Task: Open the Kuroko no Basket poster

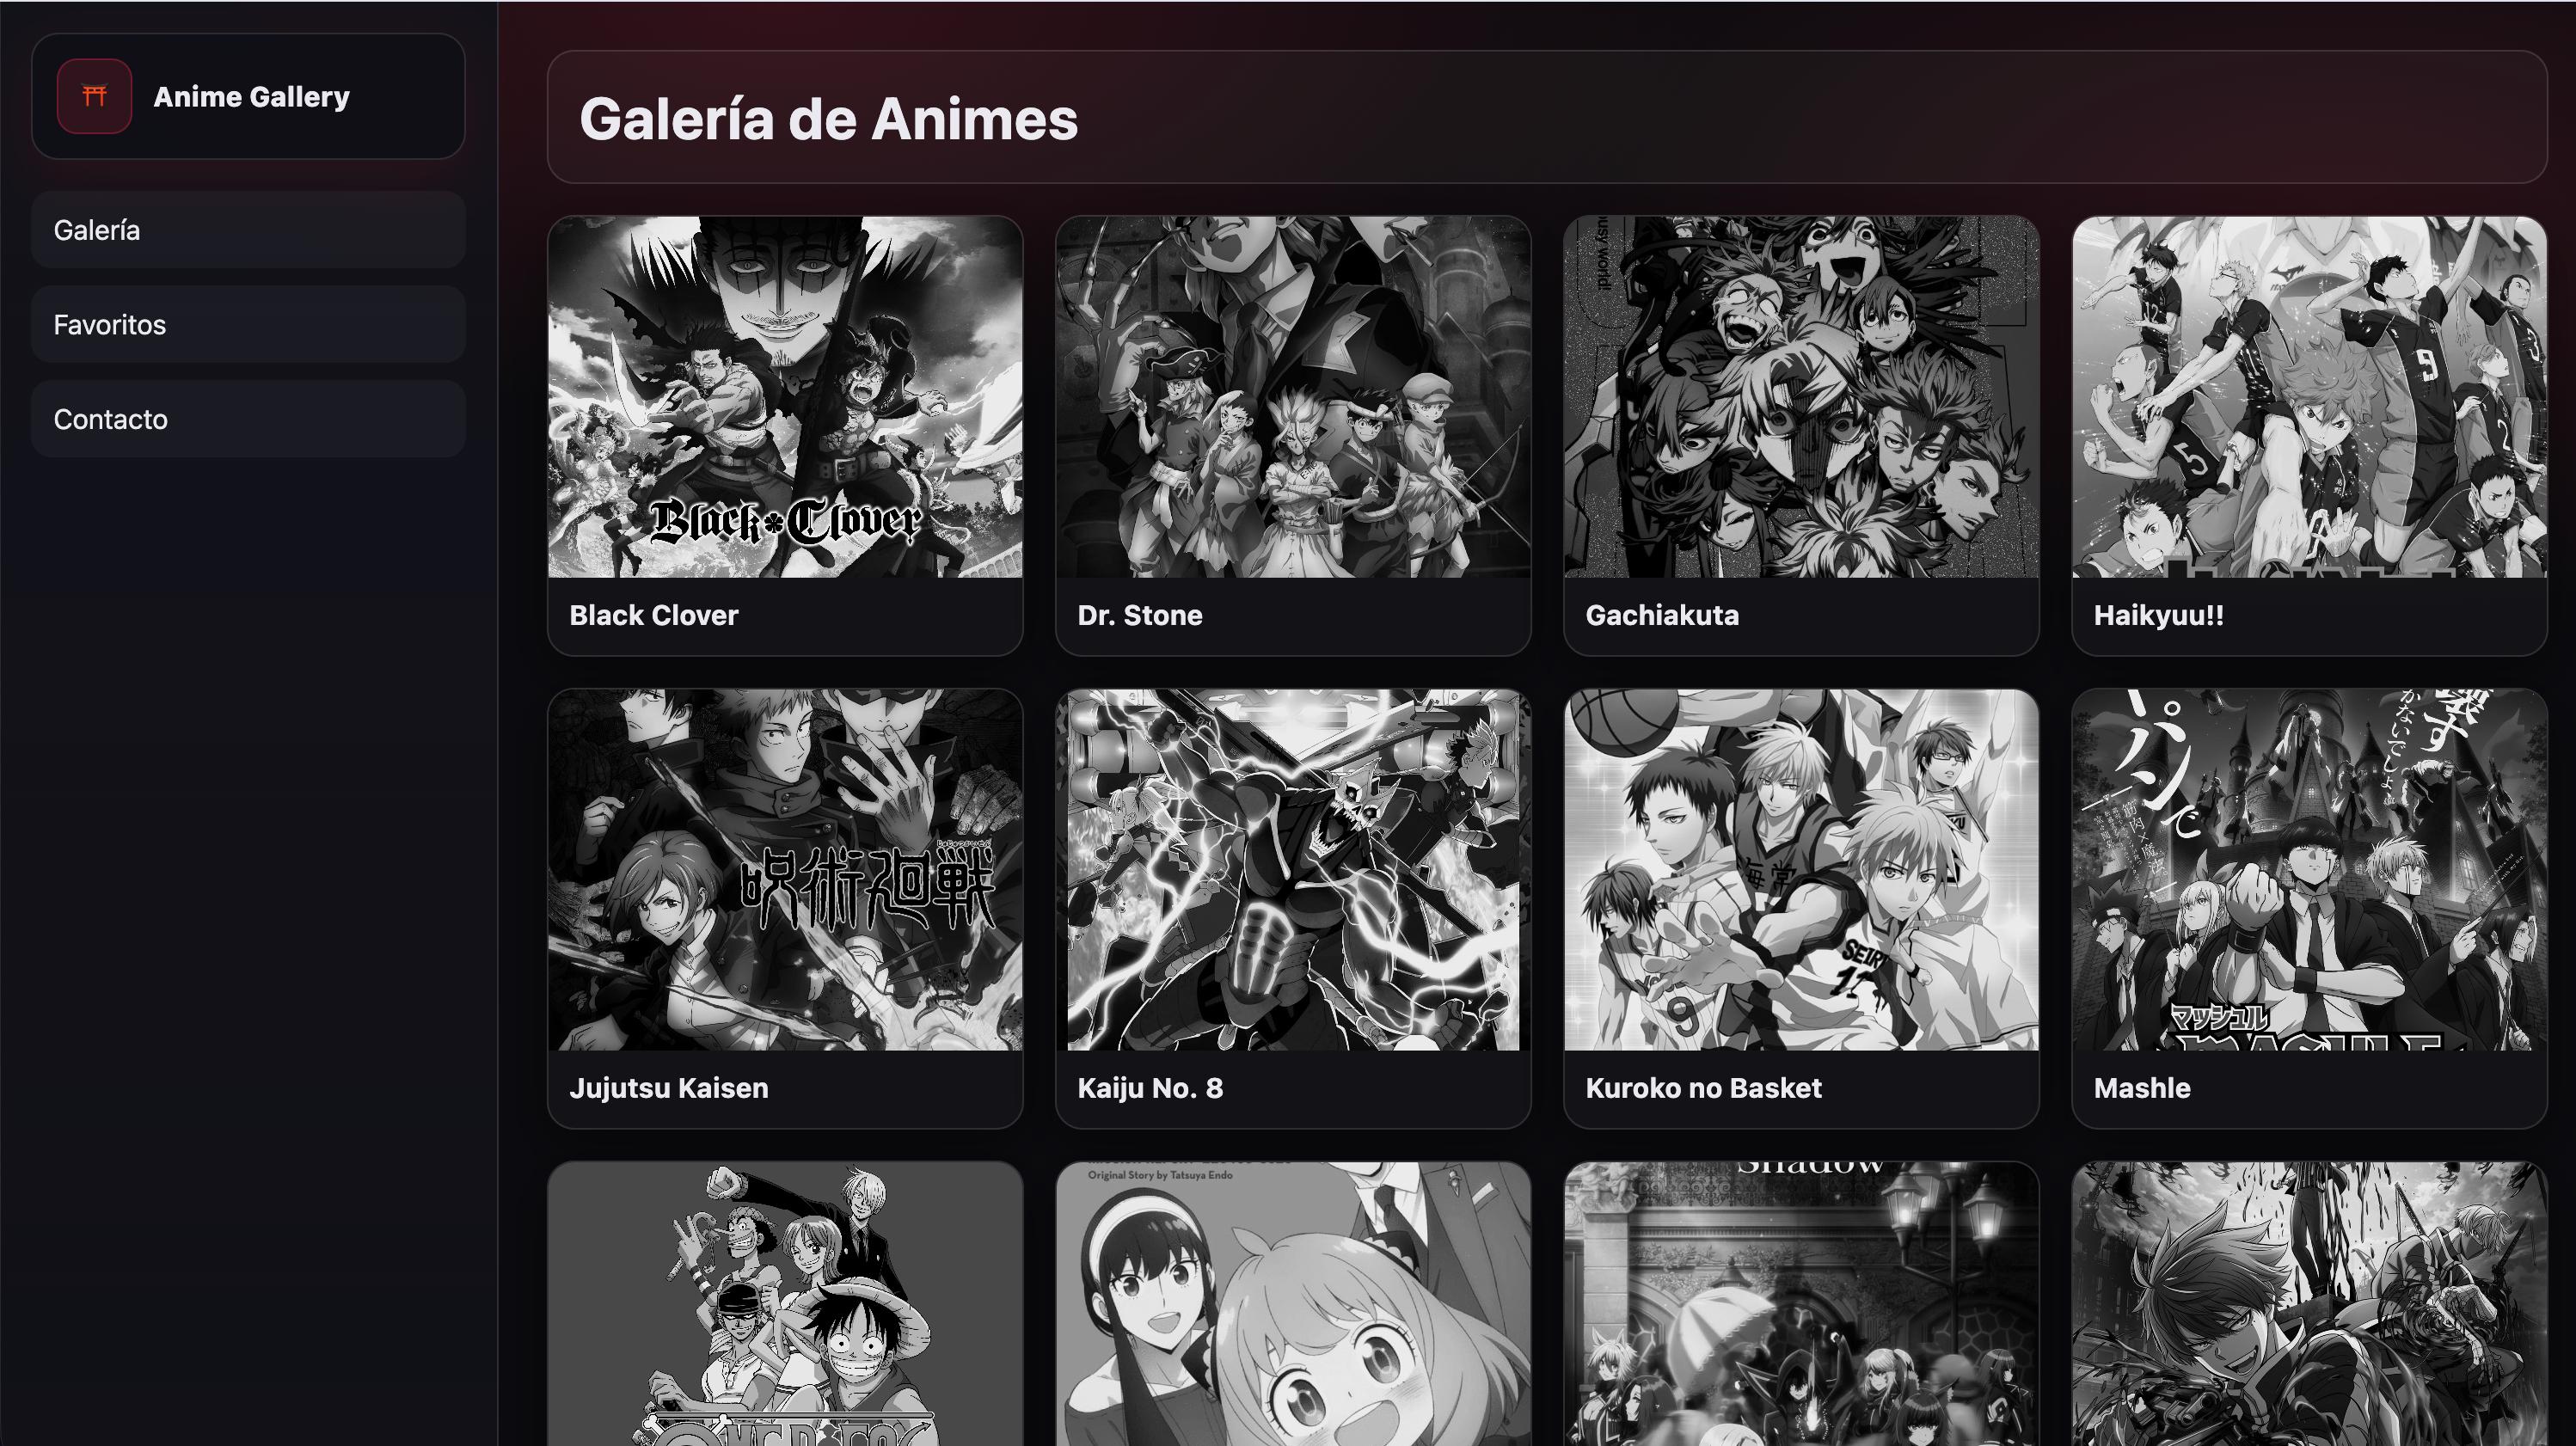Action: coord(1801,870)
